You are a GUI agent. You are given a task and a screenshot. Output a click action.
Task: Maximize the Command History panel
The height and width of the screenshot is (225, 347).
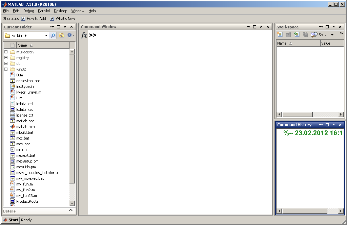(x=327, y=125)
